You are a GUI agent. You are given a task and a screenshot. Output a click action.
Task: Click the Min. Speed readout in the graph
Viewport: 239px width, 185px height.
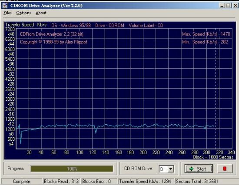205,42
